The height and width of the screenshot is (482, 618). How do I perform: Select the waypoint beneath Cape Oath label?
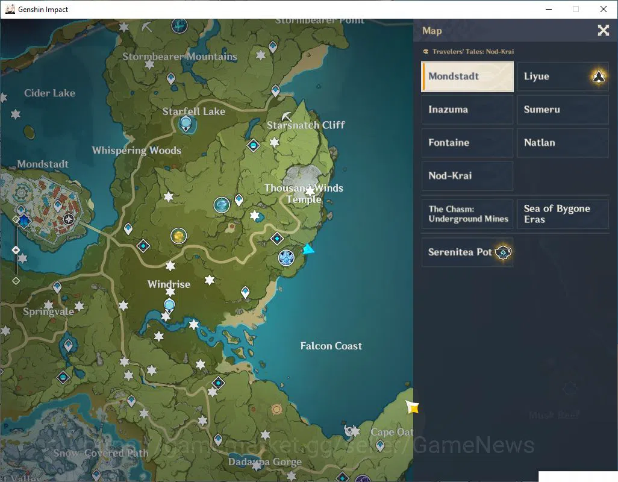[x=380, y=446]
